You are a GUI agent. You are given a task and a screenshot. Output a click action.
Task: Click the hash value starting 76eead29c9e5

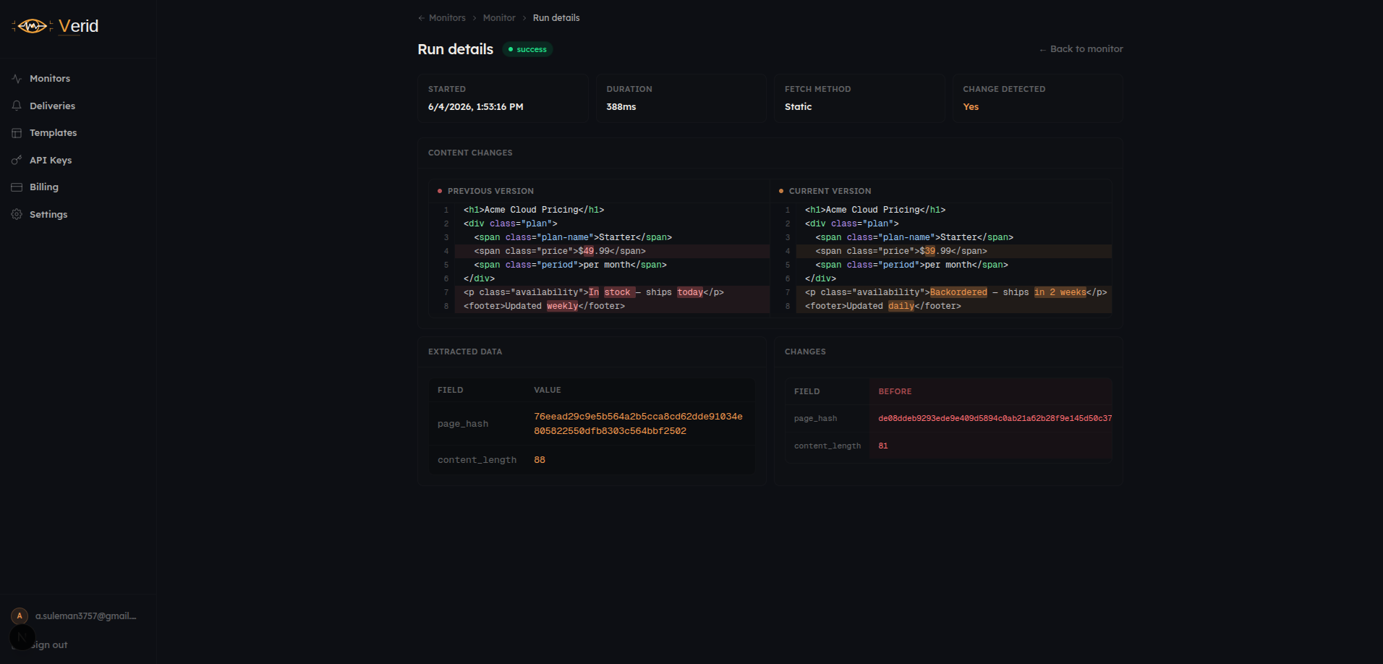pos(638,424)
